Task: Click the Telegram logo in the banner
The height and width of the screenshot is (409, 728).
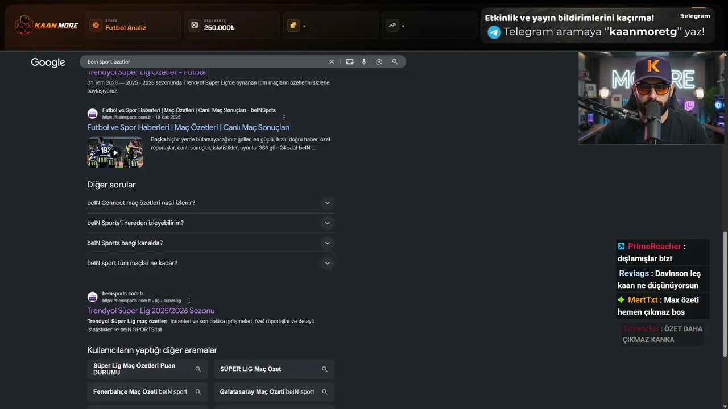Action: tap(494, 32)
